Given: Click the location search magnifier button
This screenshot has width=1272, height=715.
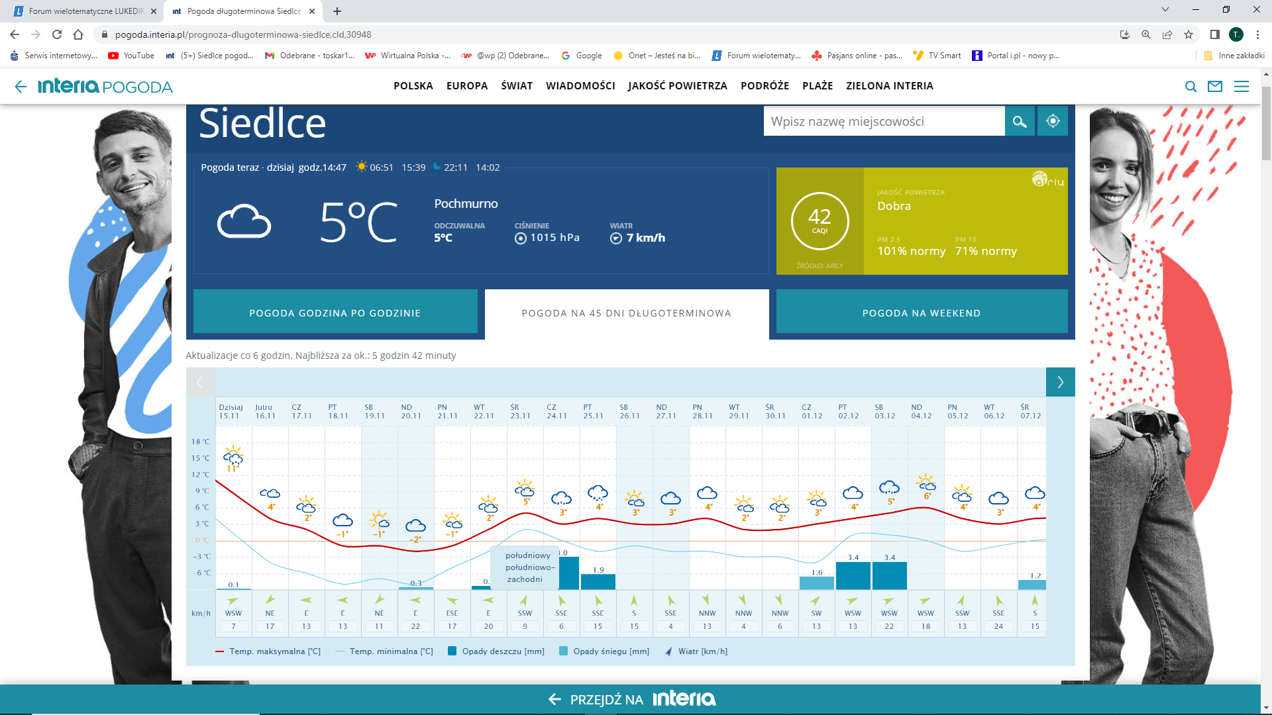Looking at the screenshot, I should [x=1020, y=122].
